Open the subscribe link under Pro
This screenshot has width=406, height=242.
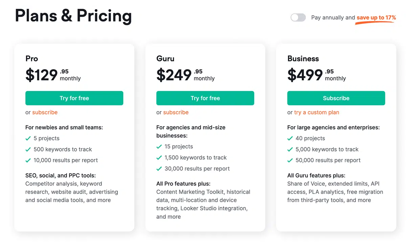point(45,112)
